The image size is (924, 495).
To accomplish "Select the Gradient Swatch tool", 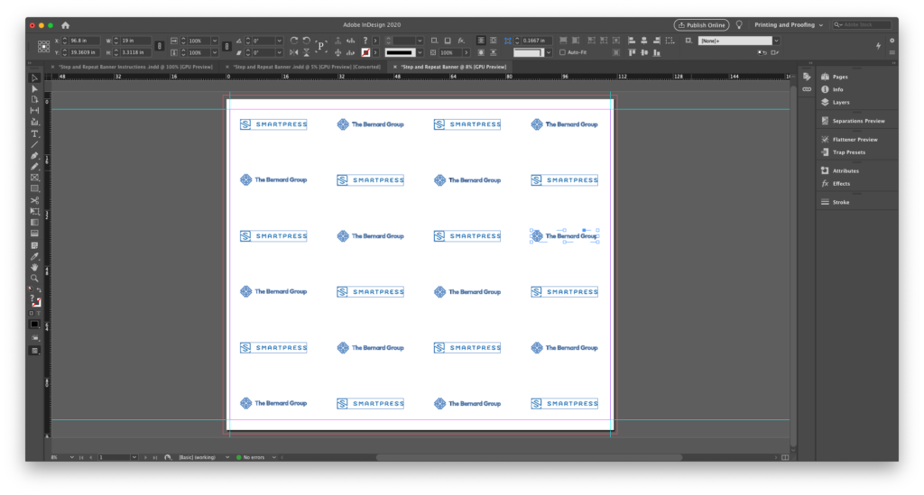I will pyautogui.click(x=35, y=223).
